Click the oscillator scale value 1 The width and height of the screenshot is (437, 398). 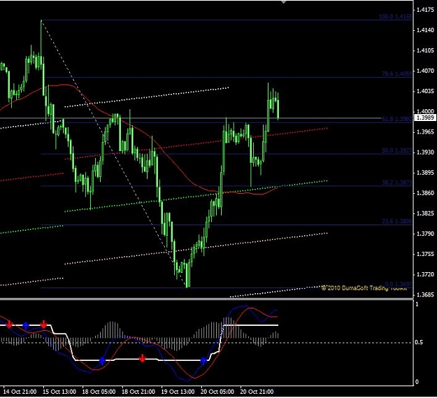(x=417, y=304)
